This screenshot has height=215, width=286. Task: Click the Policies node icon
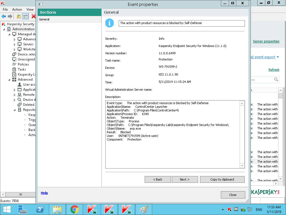point(14,64)
